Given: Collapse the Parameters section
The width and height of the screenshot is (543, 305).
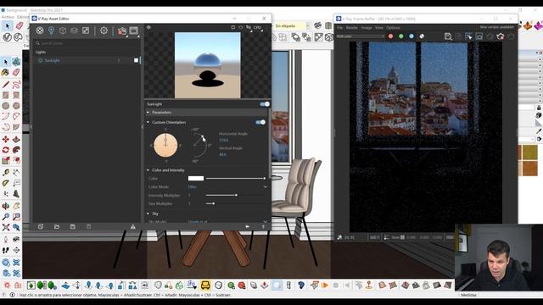Looking at the screenshot, I should [x=148, y=113].
